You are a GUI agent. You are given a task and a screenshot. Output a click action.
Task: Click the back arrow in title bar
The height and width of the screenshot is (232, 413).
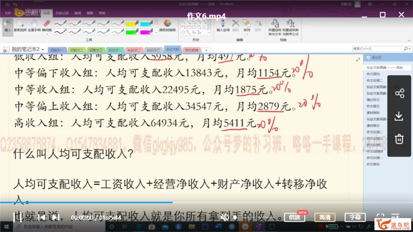(7, 4)
